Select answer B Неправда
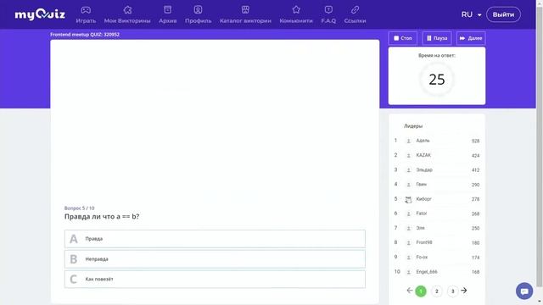The width and height of the screenshot is (543, 305). pos(215,259)
